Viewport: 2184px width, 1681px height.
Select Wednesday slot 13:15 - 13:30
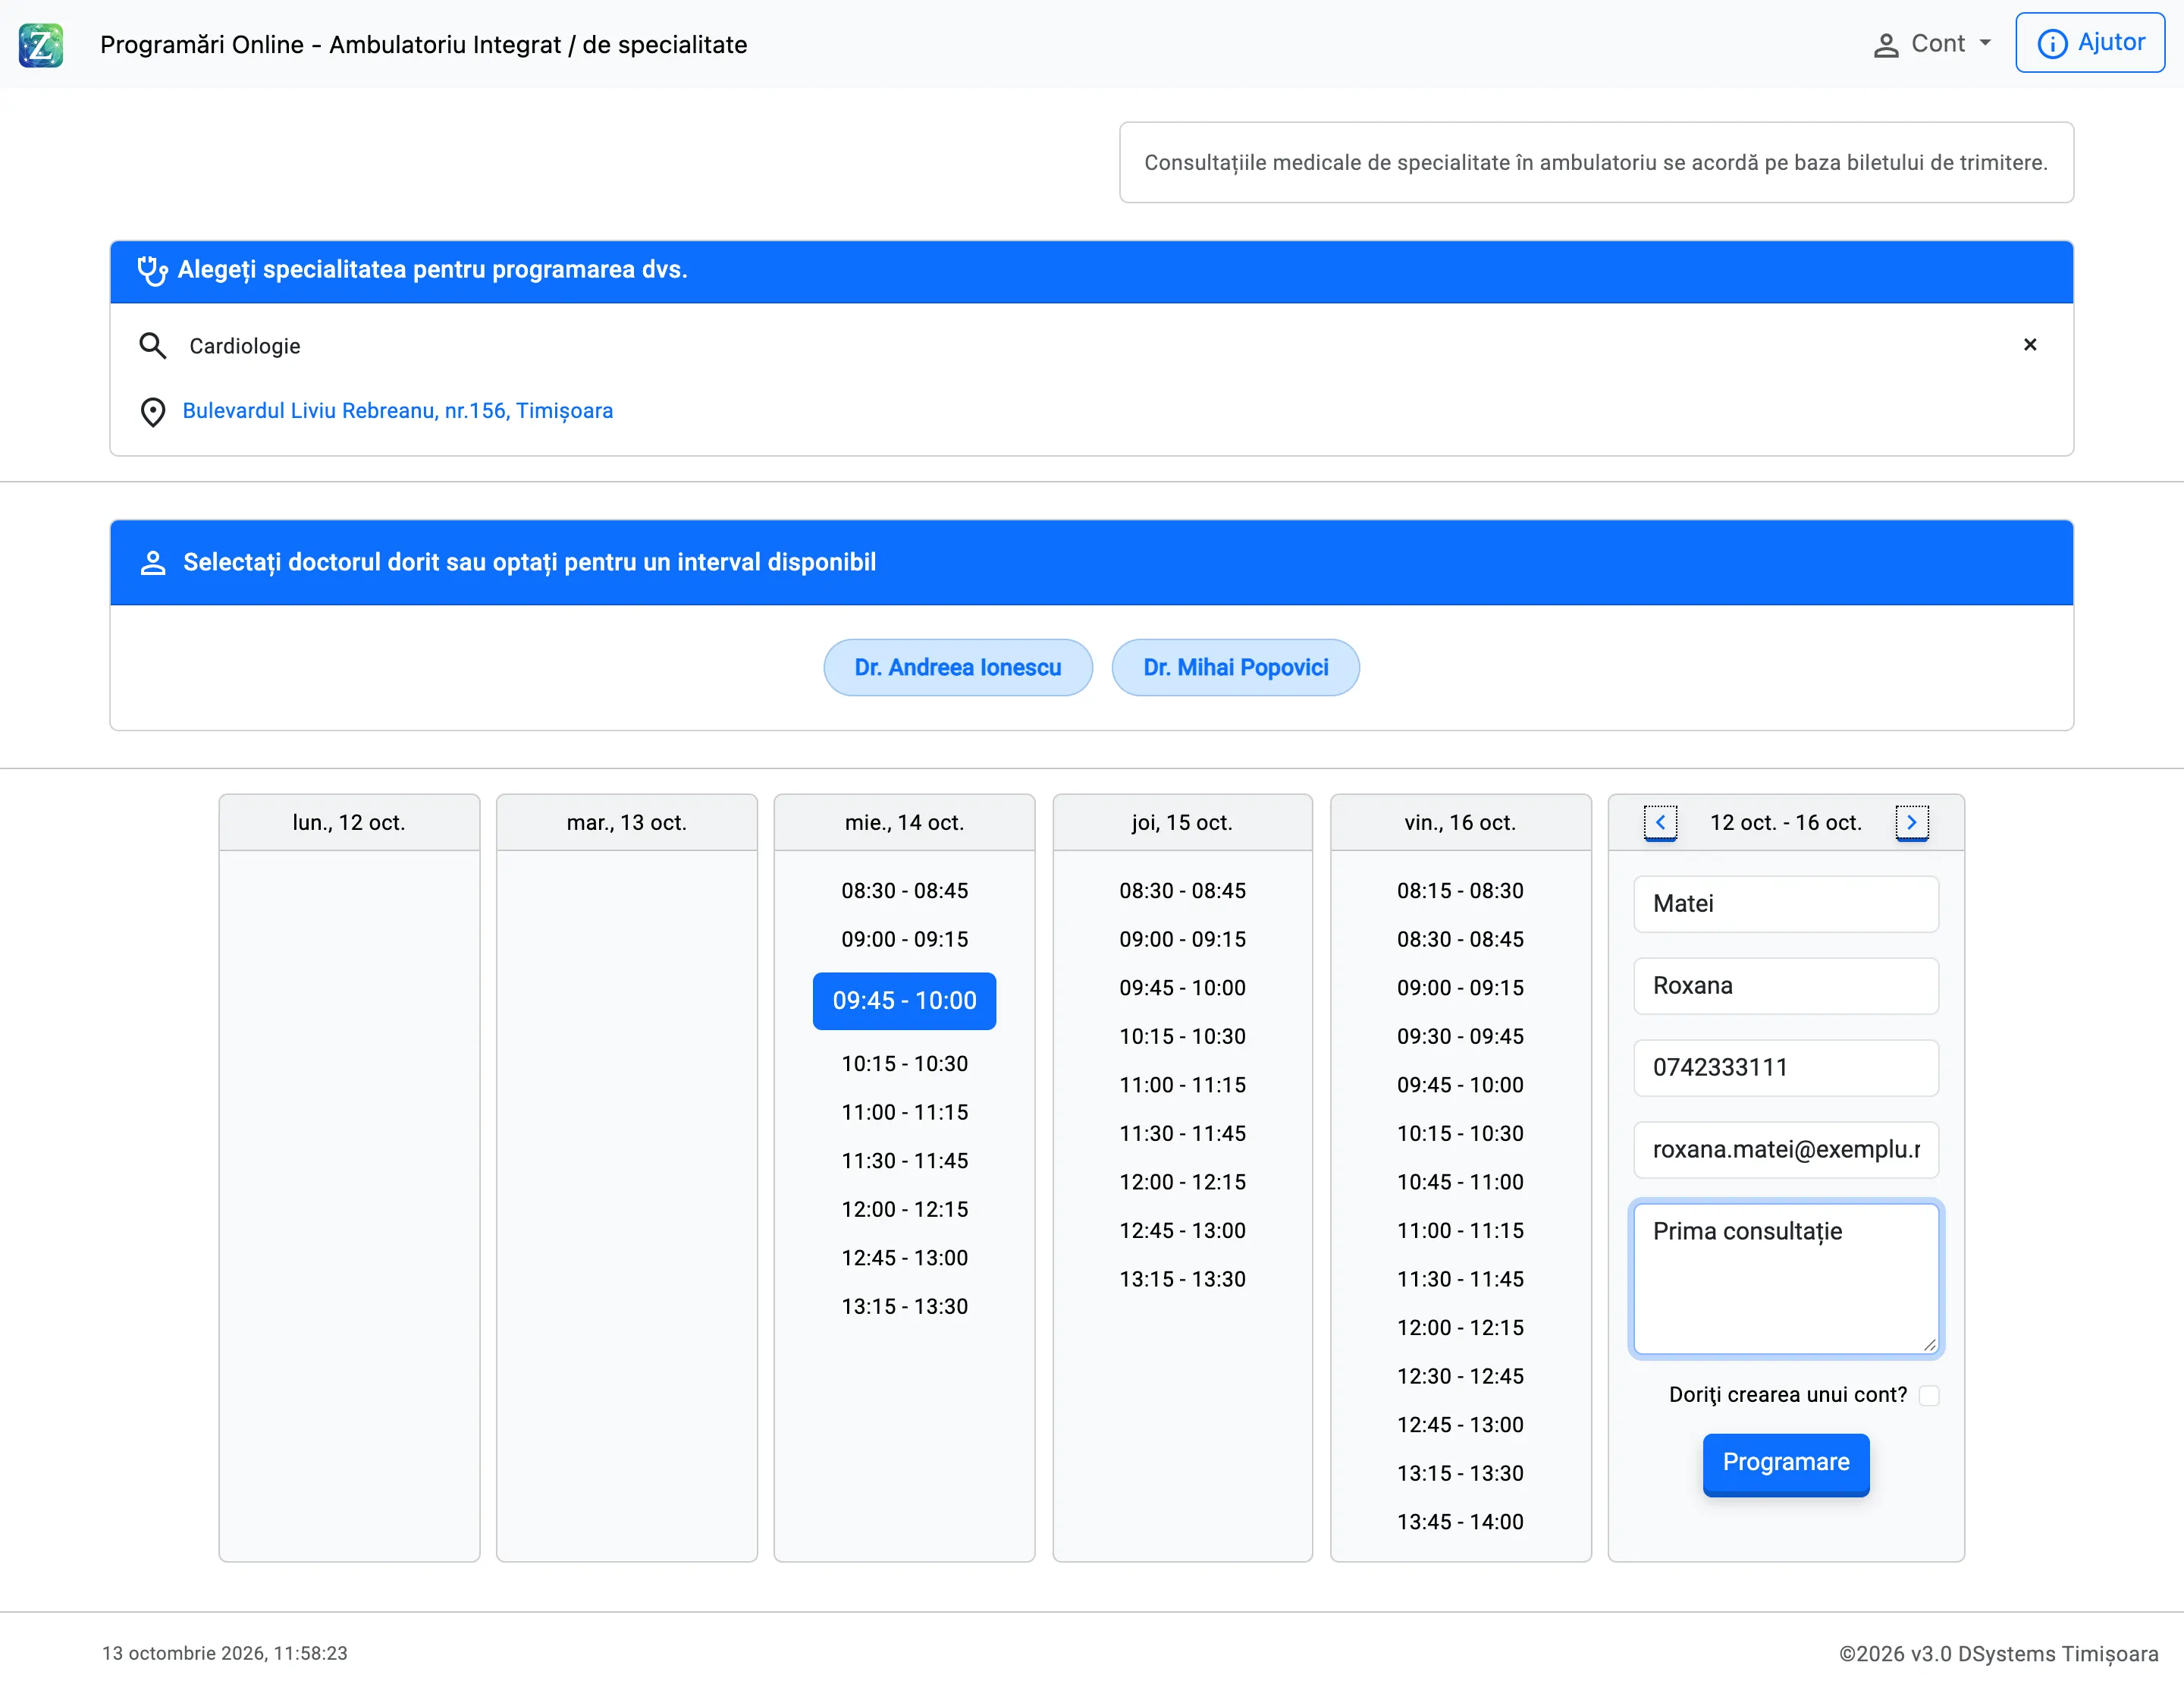click(905, 1307)
